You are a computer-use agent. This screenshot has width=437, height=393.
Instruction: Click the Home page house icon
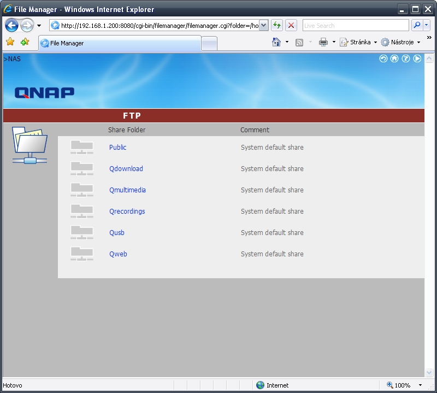point(276,42)
